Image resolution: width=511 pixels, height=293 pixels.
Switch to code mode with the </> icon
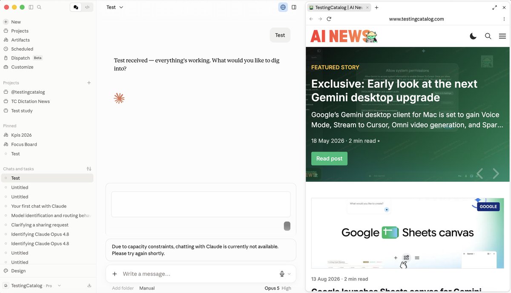(x=87, y=7)
